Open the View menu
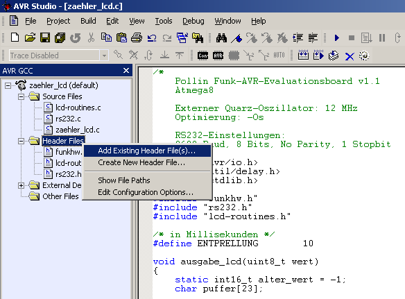 tap(137, 21)
